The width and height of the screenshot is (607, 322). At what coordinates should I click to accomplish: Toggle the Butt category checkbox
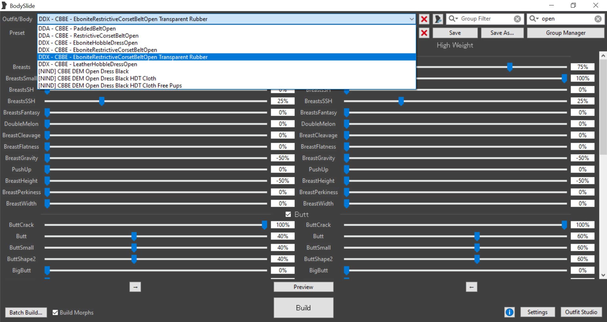288,214
